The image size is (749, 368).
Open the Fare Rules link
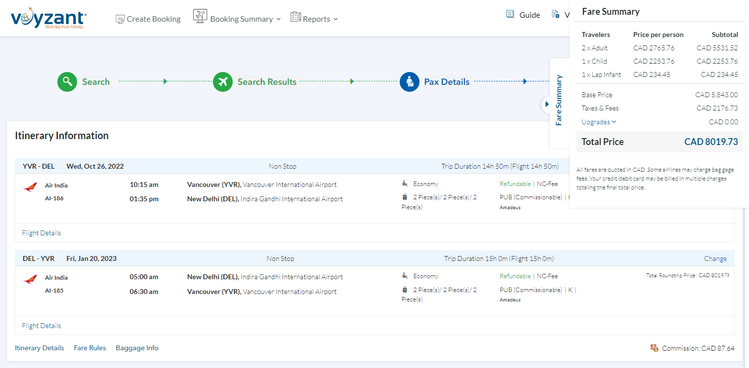(90, 348)
